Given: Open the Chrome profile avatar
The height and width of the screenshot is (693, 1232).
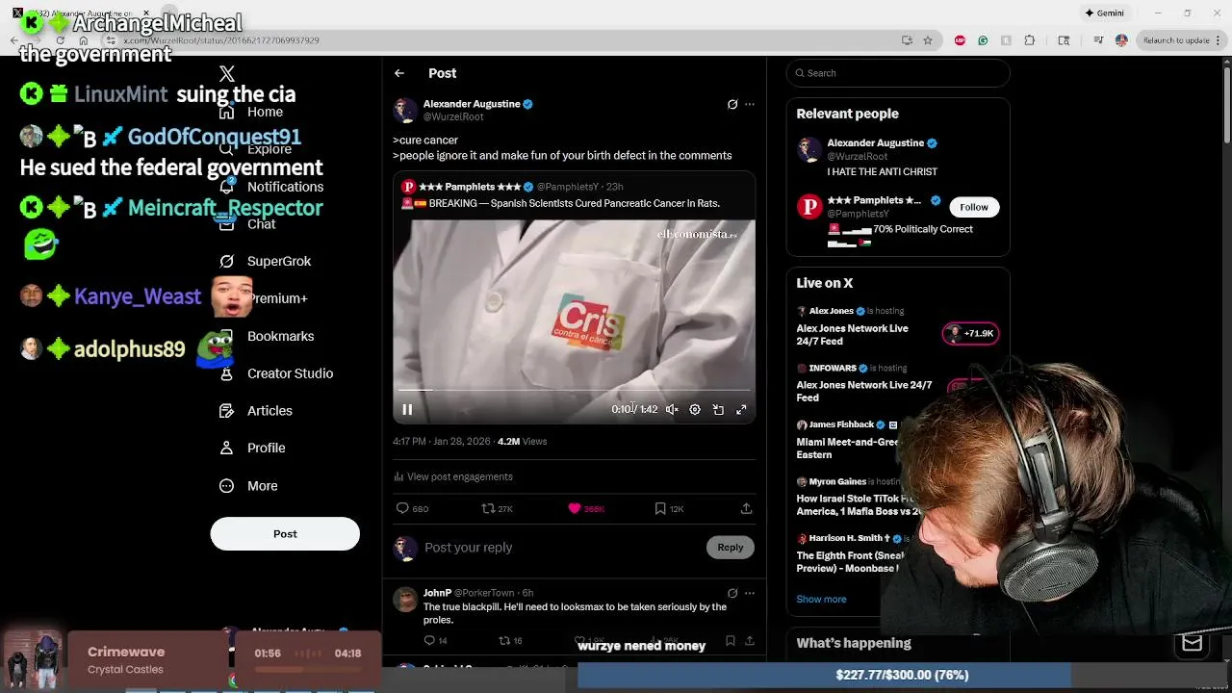Looking at the screenshot, I should 1121,40.
